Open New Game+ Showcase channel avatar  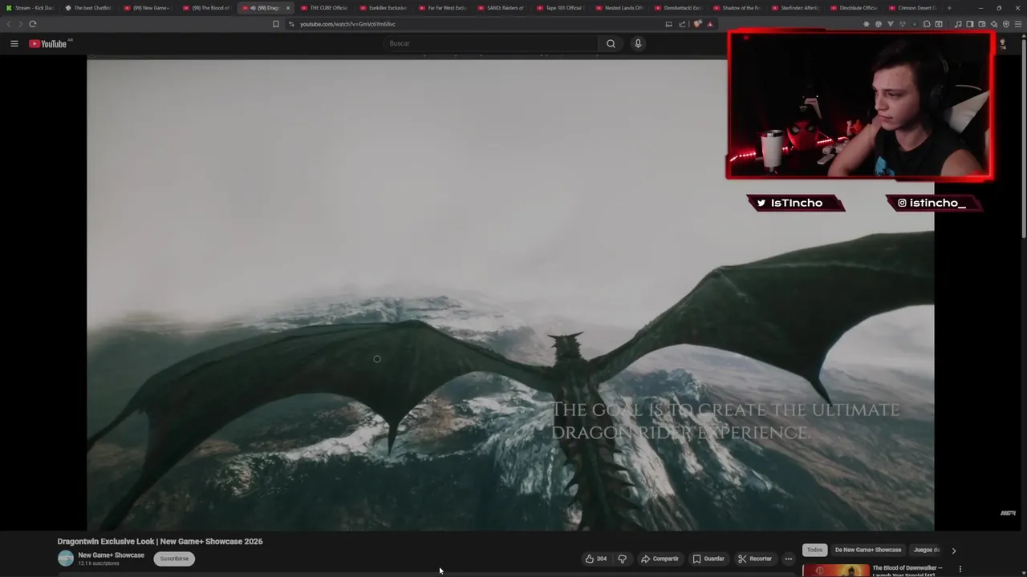[x=66, y=559]
